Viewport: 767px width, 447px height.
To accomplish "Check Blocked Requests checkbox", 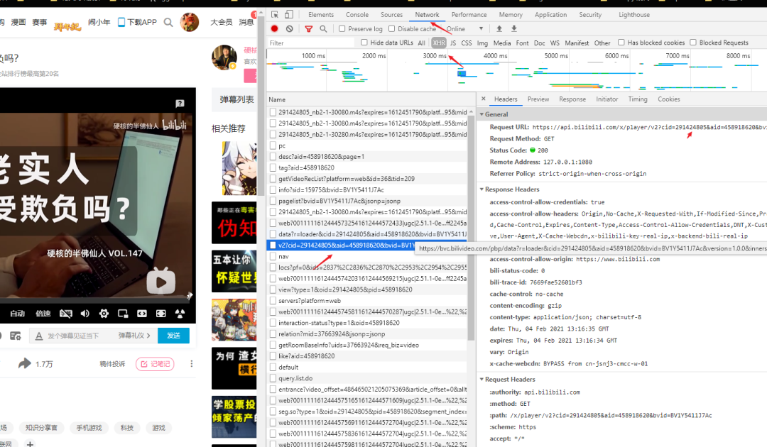I will click(693, 43).
